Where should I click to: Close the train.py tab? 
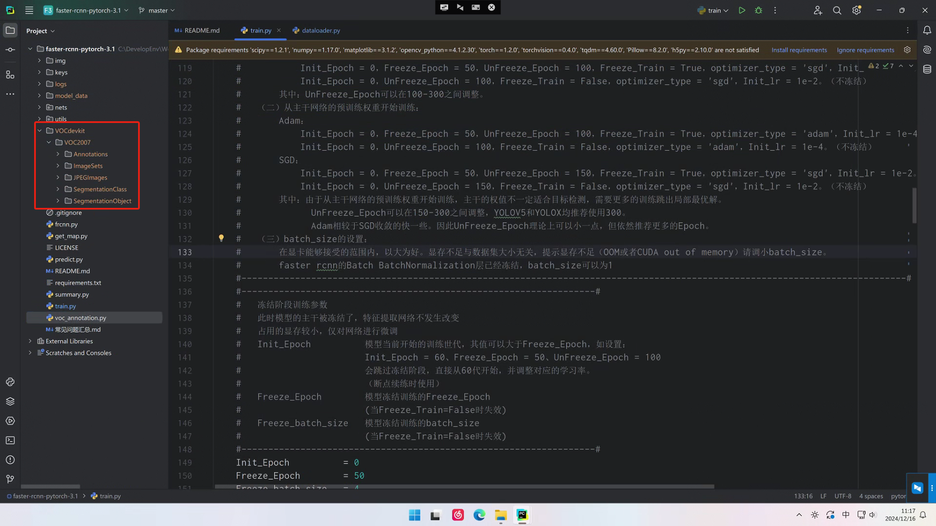[279, 30]
